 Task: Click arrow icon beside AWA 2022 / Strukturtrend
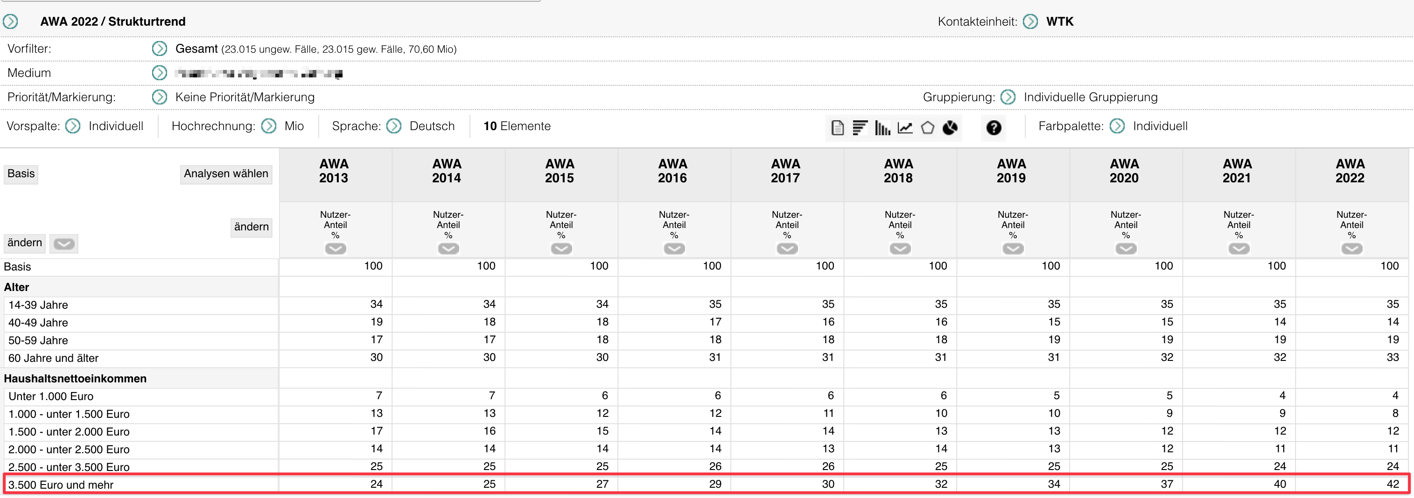click(x=10, y=21)
